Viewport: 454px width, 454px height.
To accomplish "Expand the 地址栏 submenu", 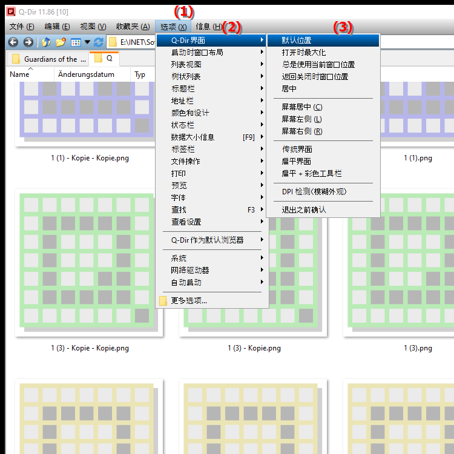I will point(212,100).
